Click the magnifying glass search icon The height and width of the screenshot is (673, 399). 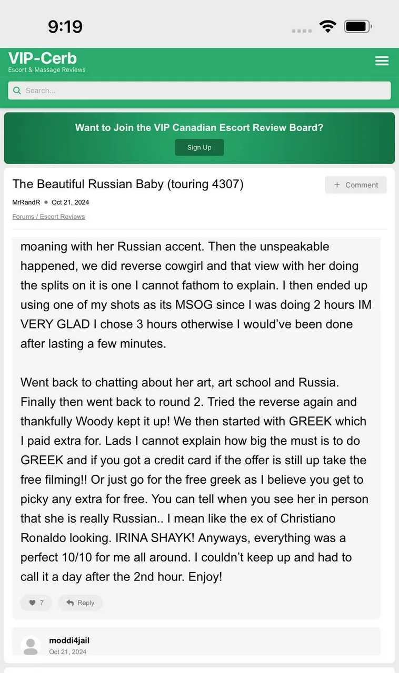pyautogui.click(x=17, y=90)
